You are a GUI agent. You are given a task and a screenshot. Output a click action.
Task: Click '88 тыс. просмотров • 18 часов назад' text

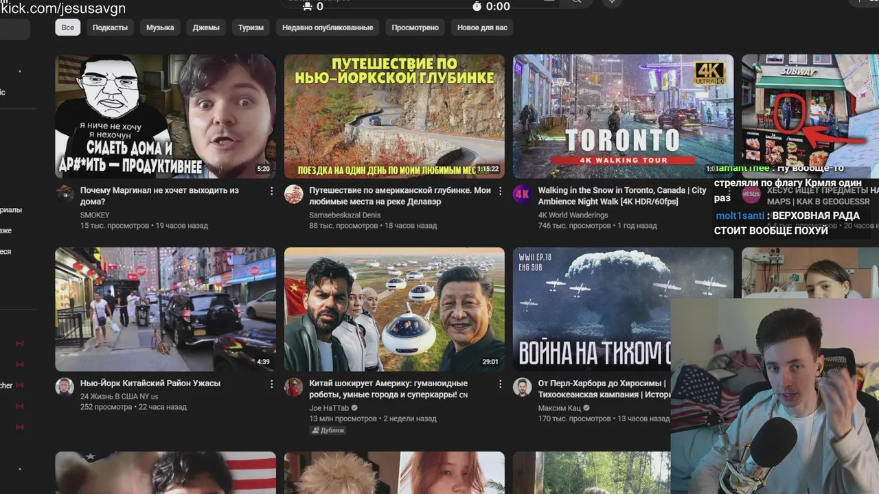point(373,226)
